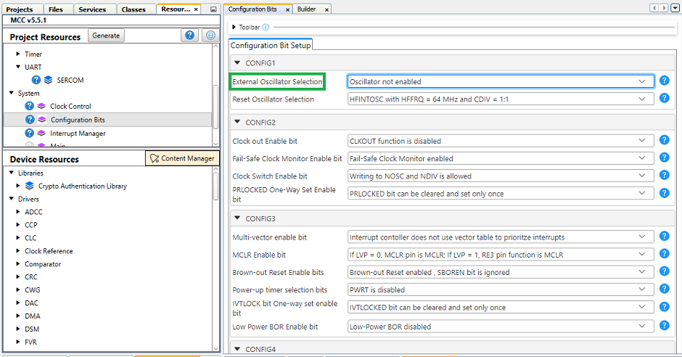Open the Content Manager
682x357 pixels.
click(x=181, y=158)
